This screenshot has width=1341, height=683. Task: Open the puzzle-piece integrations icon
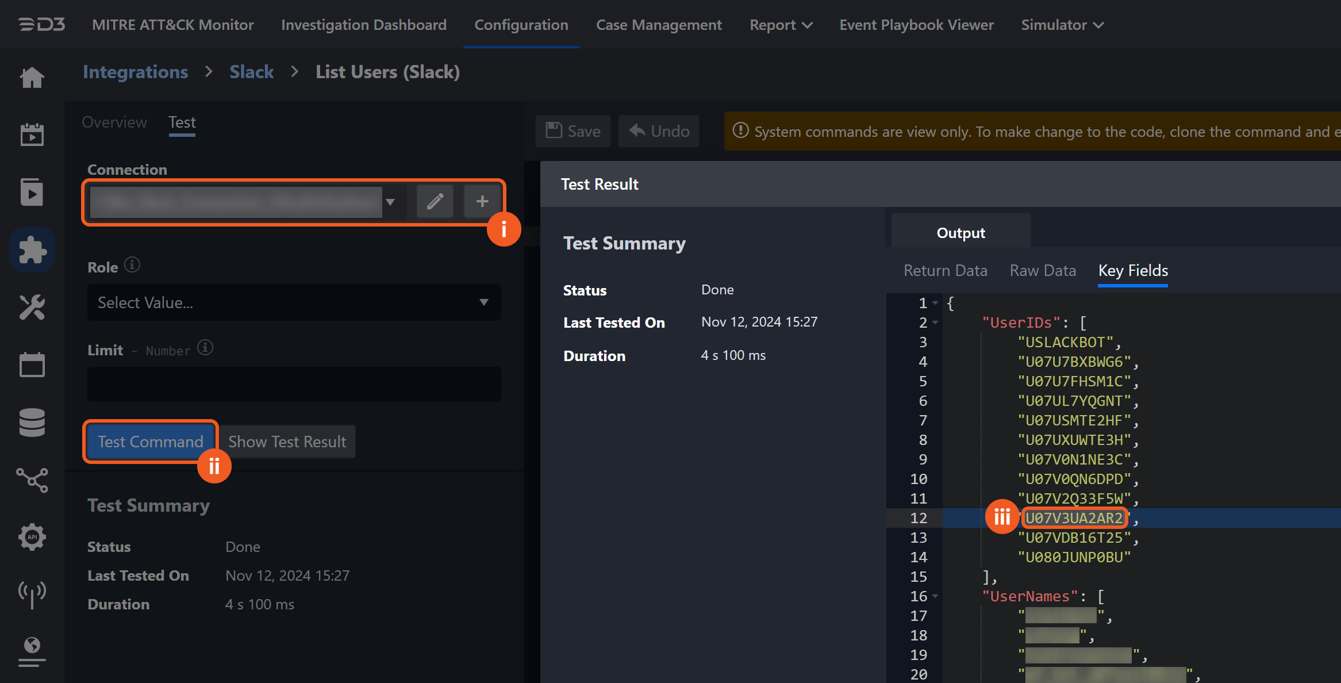(32, 250)
